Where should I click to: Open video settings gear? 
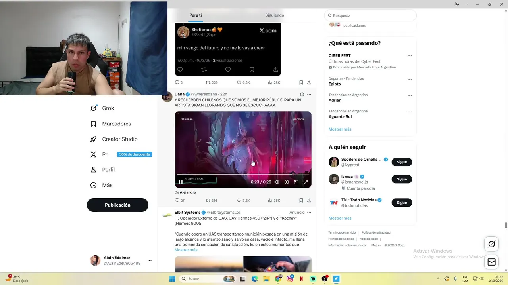point(287,182)
